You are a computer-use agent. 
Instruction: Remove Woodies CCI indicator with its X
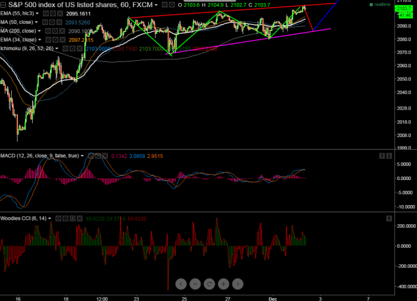(79, 219)
